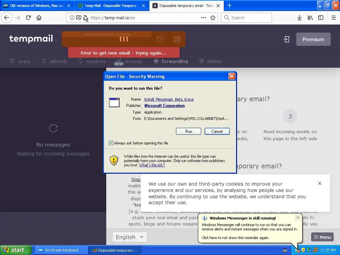
Task: Bookmark this page with star icon
Action: 213,18
